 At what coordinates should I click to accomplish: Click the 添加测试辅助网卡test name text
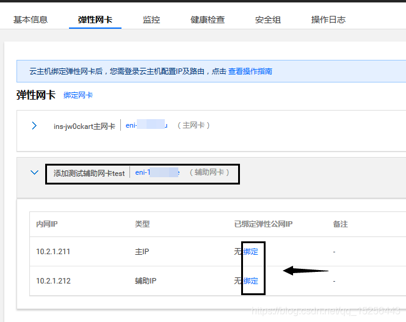click(x=89, y=173)
